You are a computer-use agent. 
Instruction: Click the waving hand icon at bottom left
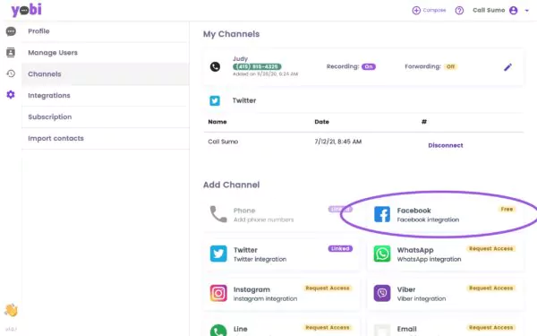pos(11,310)
